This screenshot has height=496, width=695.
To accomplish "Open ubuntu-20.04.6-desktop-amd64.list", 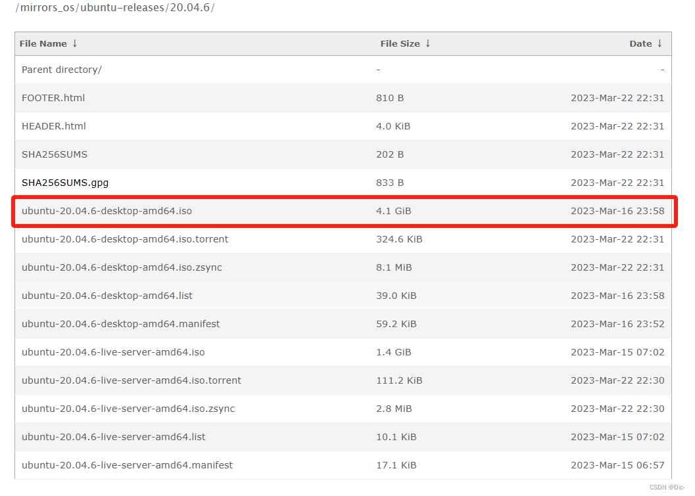I will 107,296.
